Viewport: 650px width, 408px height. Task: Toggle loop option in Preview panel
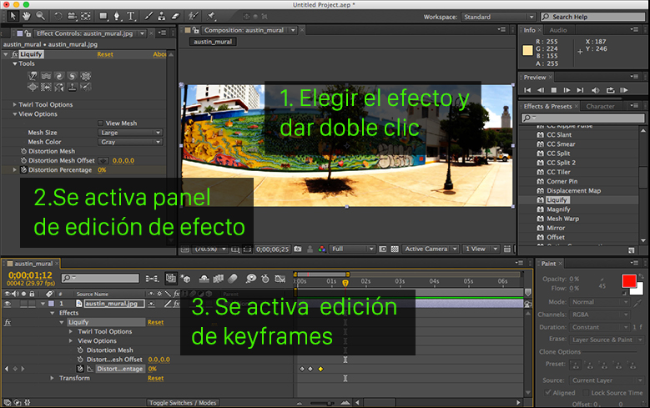pos(610,90)
